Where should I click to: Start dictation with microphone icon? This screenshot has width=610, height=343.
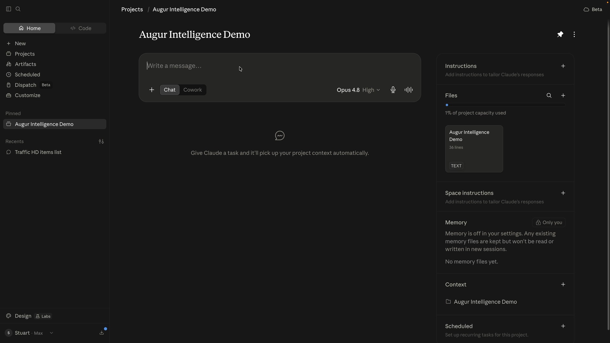point(393,90)
